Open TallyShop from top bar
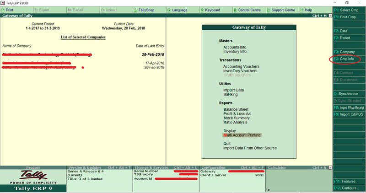This screenshot has height=193, width=366. click(150, 10)
